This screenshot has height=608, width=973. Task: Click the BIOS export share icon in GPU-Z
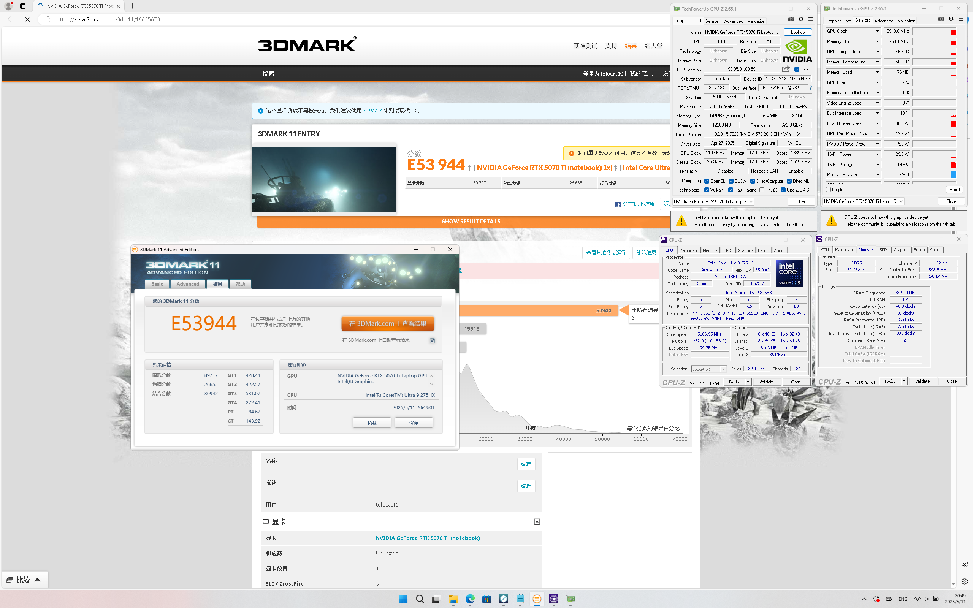pyautogui.click(x=786, y=69)
